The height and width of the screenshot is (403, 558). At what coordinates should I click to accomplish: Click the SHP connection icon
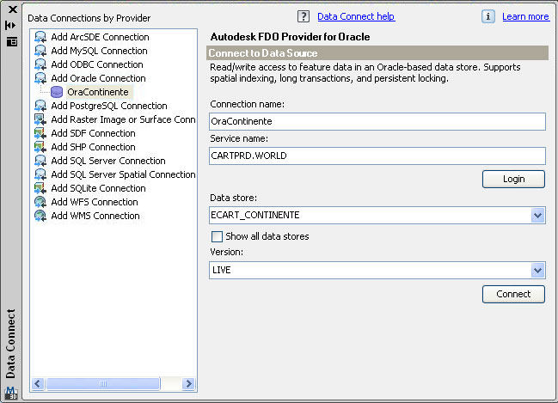pos(40,147)
